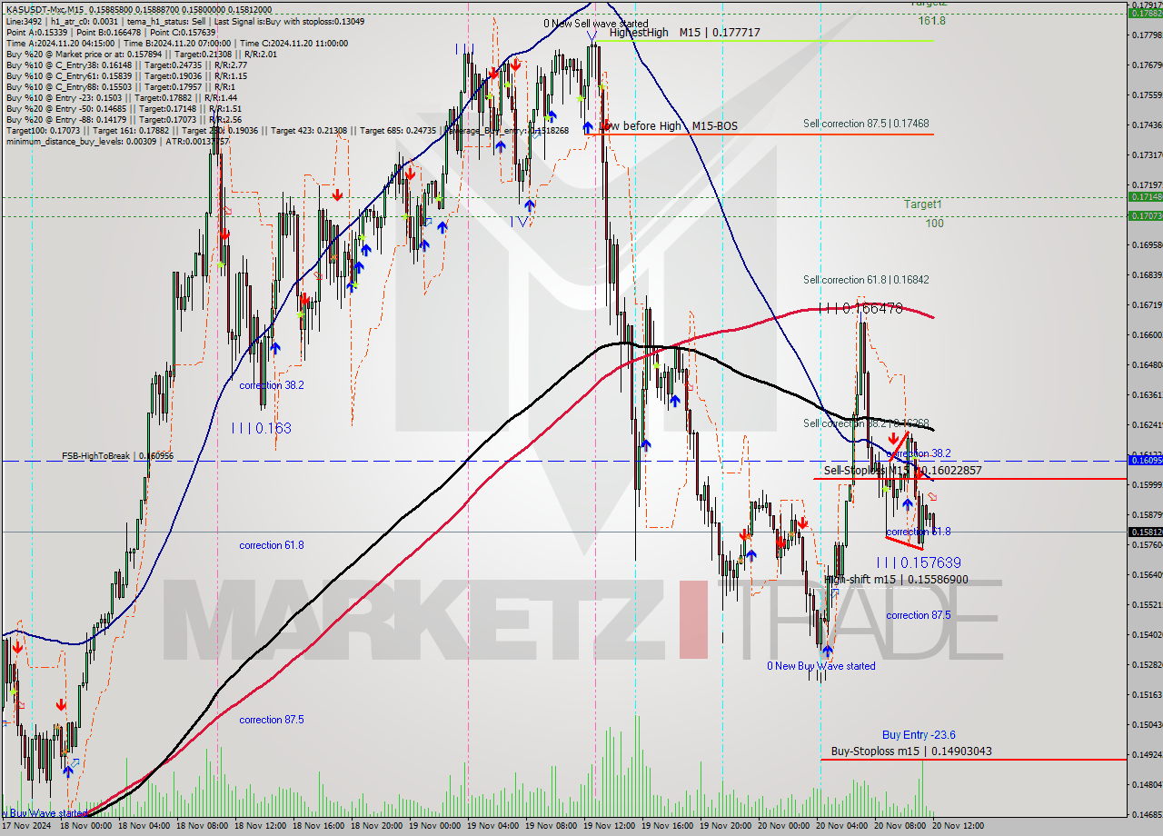
Task: Select the 'I I I 0.166478' wave label
Action: click(860, 309)
